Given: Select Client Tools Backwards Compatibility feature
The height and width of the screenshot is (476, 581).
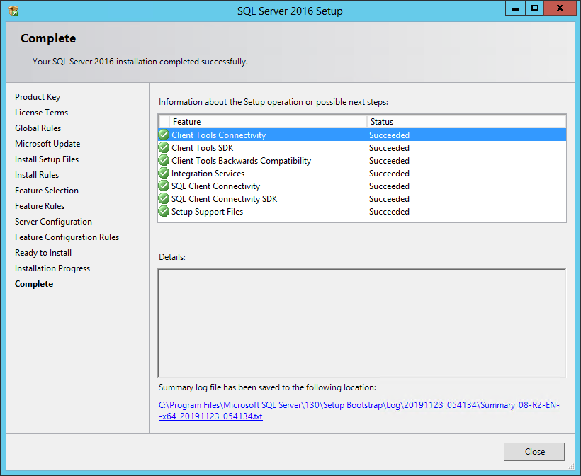Looking at the screenshot, I should (362, 160).
